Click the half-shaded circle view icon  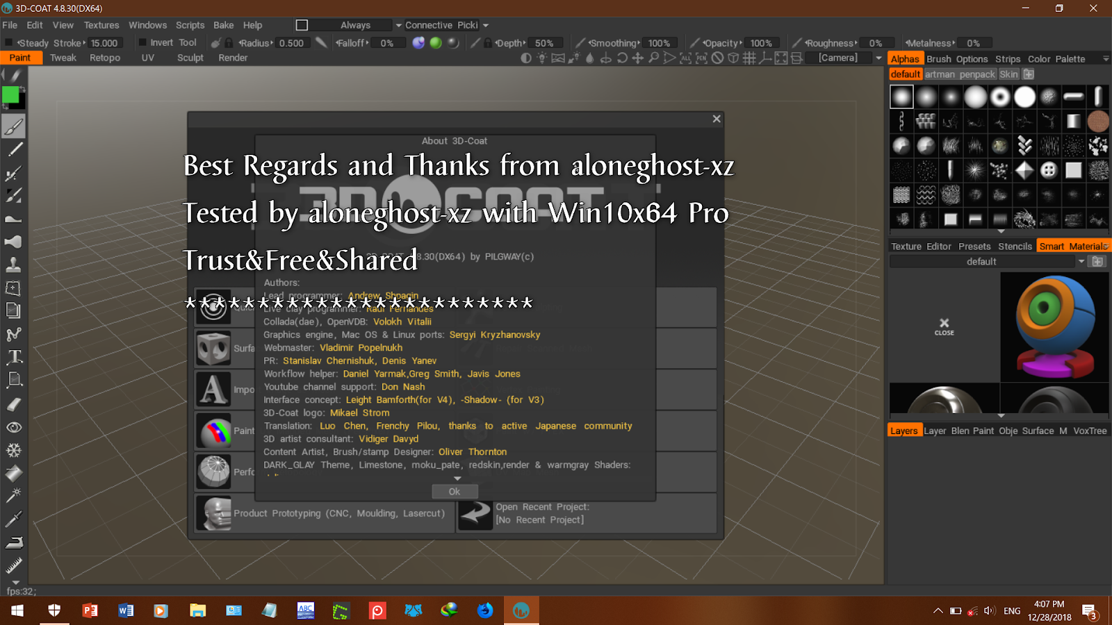pyautogui.click(x=526, y=58)
